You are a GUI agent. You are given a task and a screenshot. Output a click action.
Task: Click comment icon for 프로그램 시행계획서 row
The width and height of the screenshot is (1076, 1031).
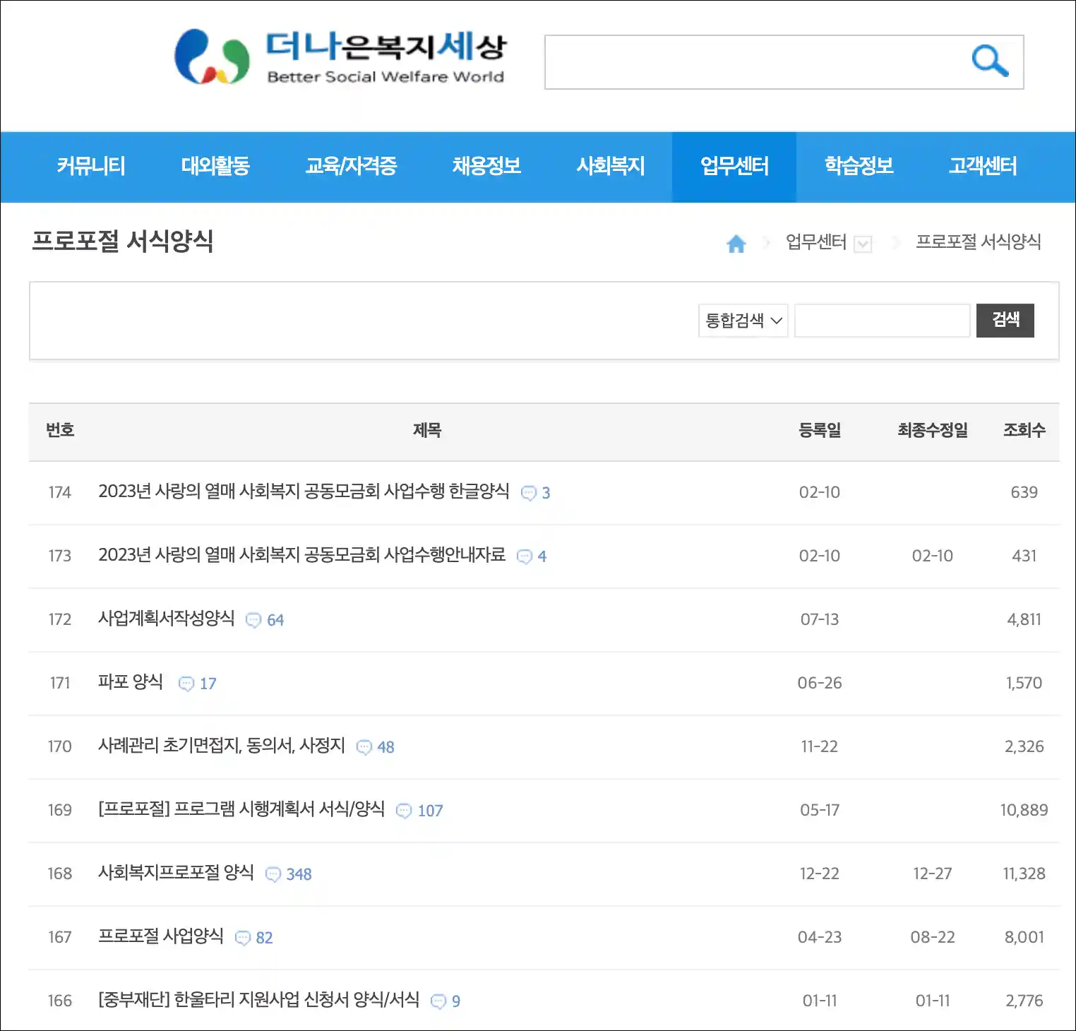tap(403, 811)
